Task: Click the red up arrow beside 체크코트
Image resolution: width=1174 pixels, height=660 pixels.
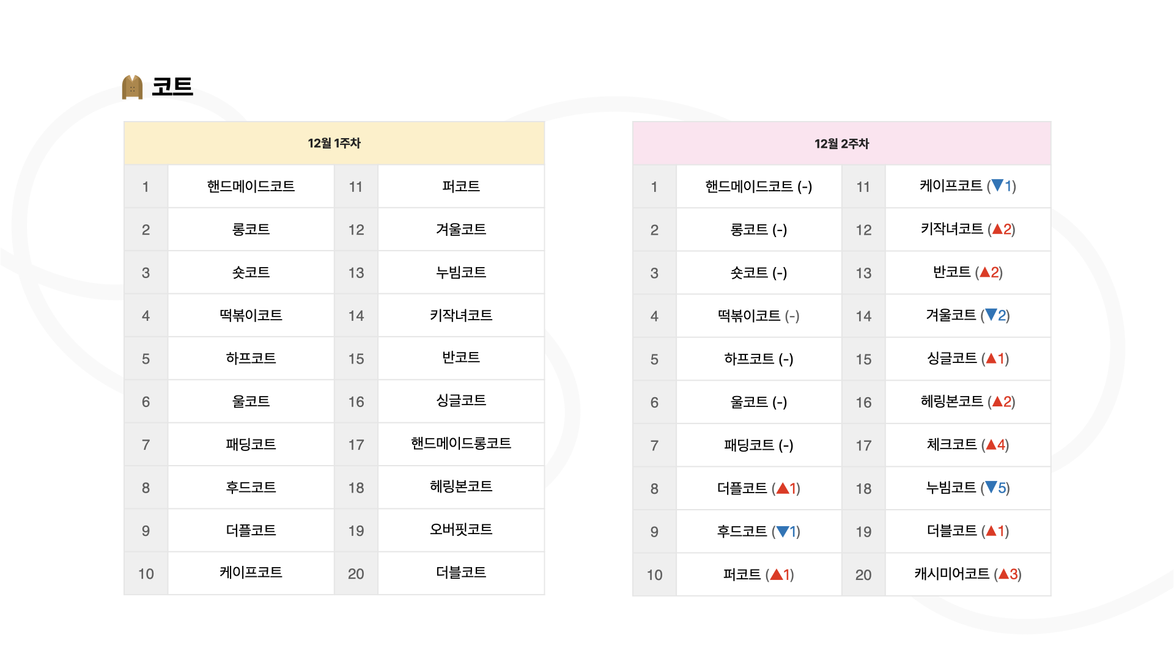Action: coord(991,444)
